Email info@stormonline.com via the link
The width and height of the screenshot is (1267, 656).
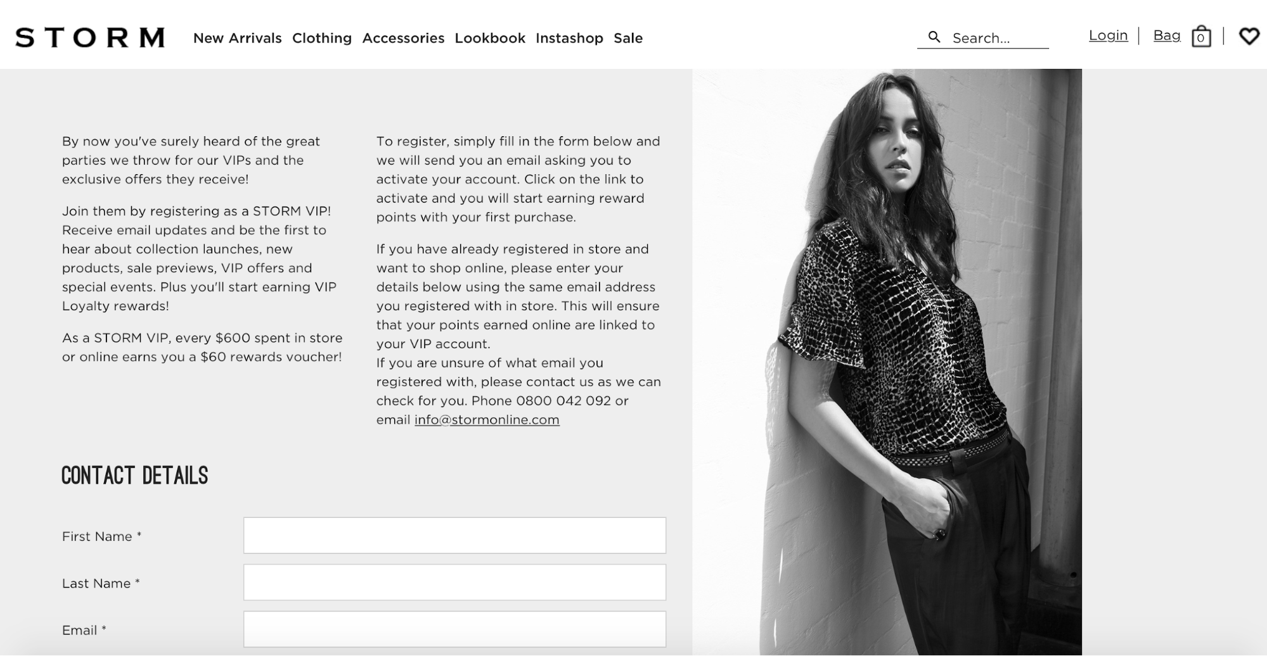[x=487, y=420]
